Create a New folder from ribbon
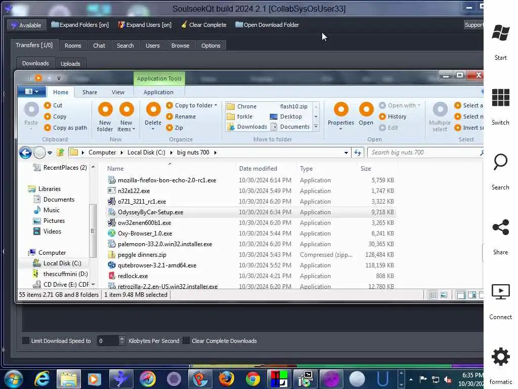518x389 pixels. [x=105, y=117]
